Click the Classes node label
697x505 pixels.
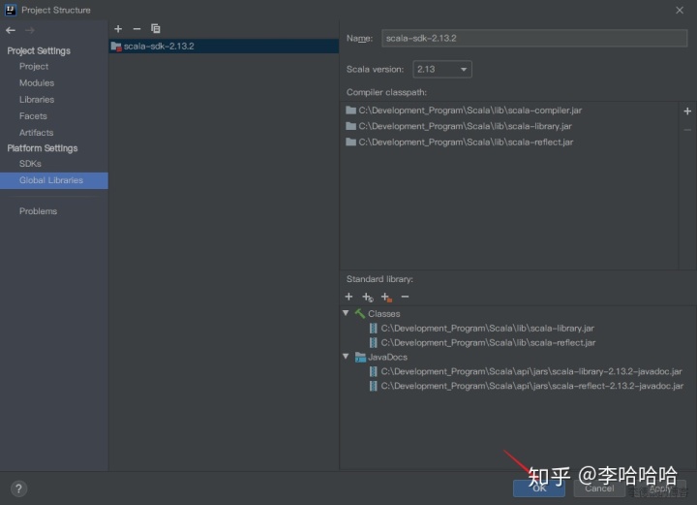point(383,314)
